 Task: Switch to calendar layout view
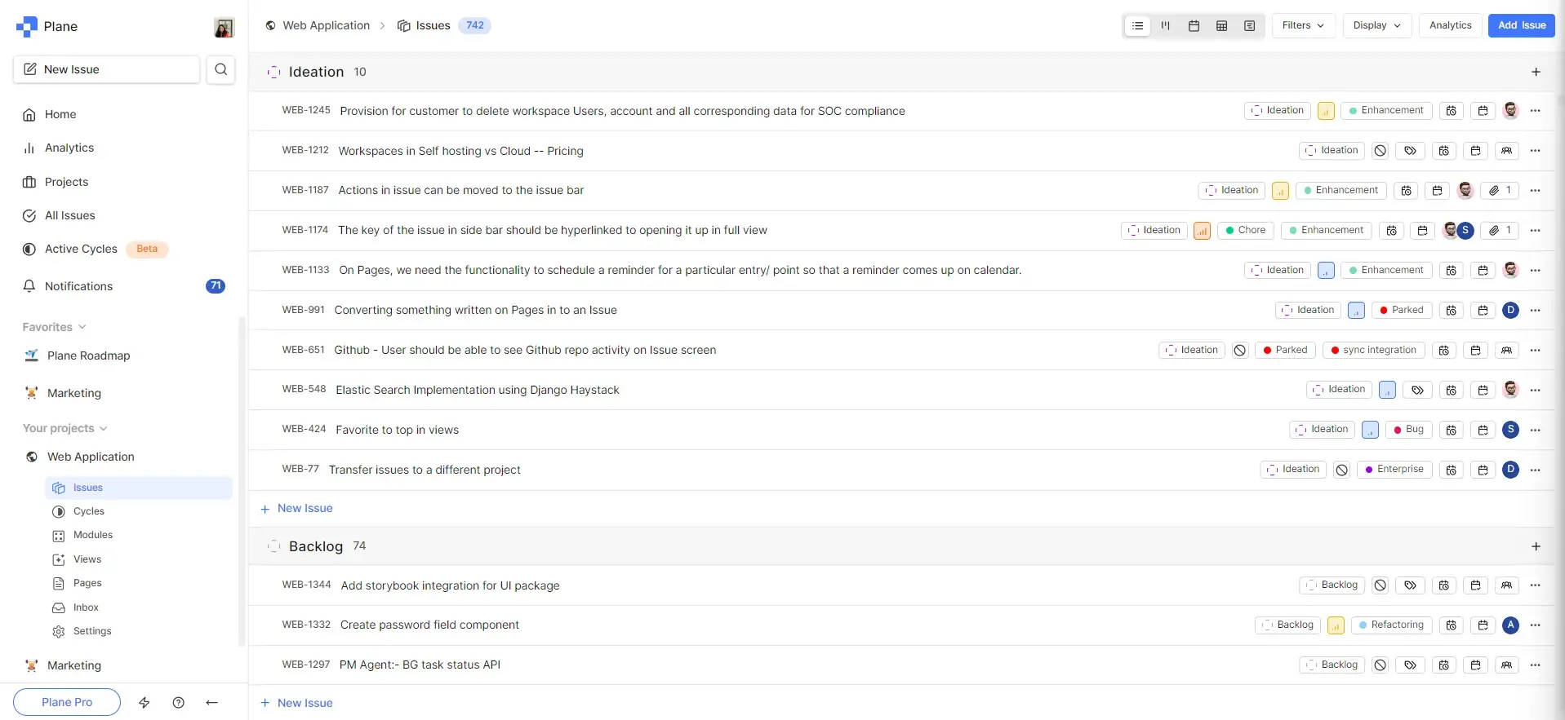point(1194,26)
